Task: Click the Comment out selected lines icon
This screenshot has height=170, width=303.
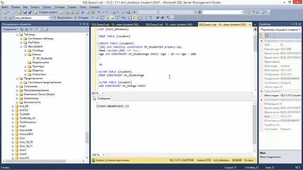Action: (x=146, y=18)
